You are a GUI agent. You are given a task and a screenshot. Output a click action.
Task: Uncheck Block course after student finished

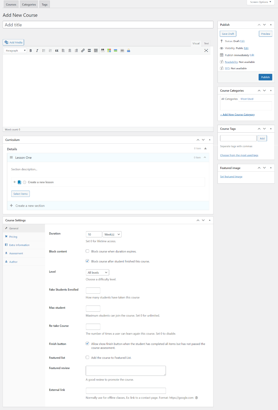point(87,261)
